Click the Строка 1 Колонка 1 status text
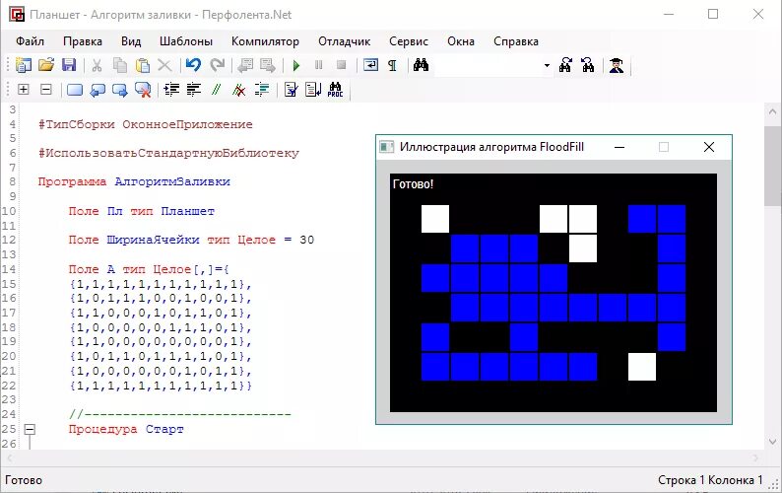Viewport: 782px width, 493px height. pos(710,480)
